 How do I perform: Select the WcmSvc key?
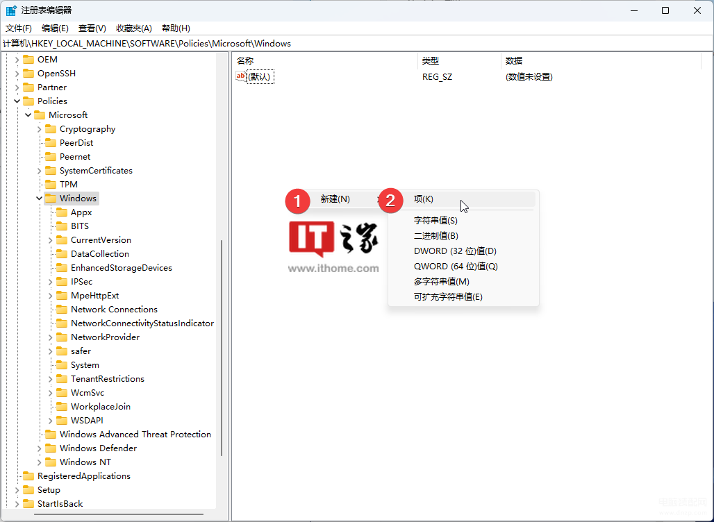click(88, 393)
